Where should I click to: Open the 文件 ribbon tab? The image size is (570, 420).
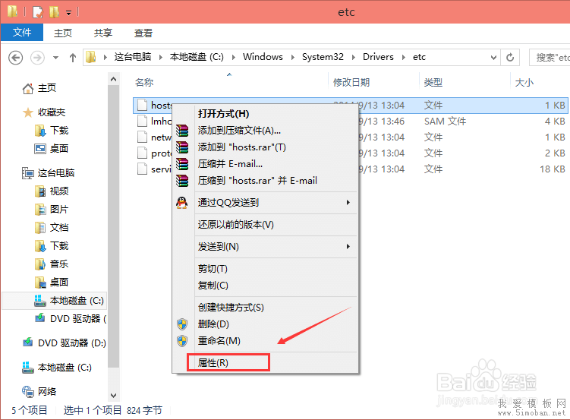coord(22,33)
